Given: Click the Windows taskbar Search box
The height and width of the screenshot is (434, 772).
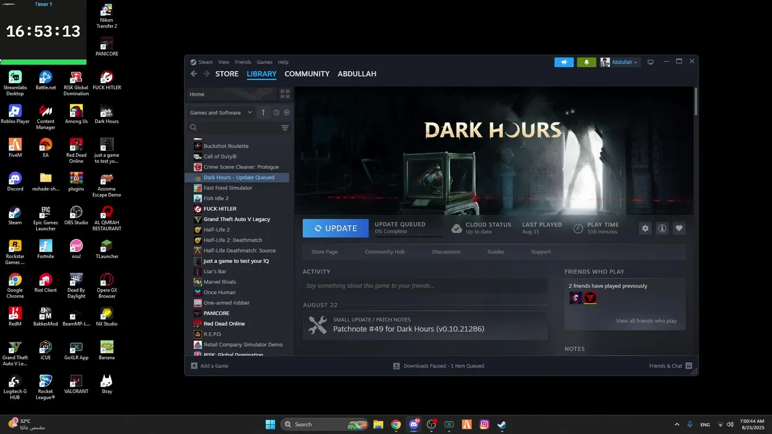Looking at the screenshot, I should click(x=325, y=424).
